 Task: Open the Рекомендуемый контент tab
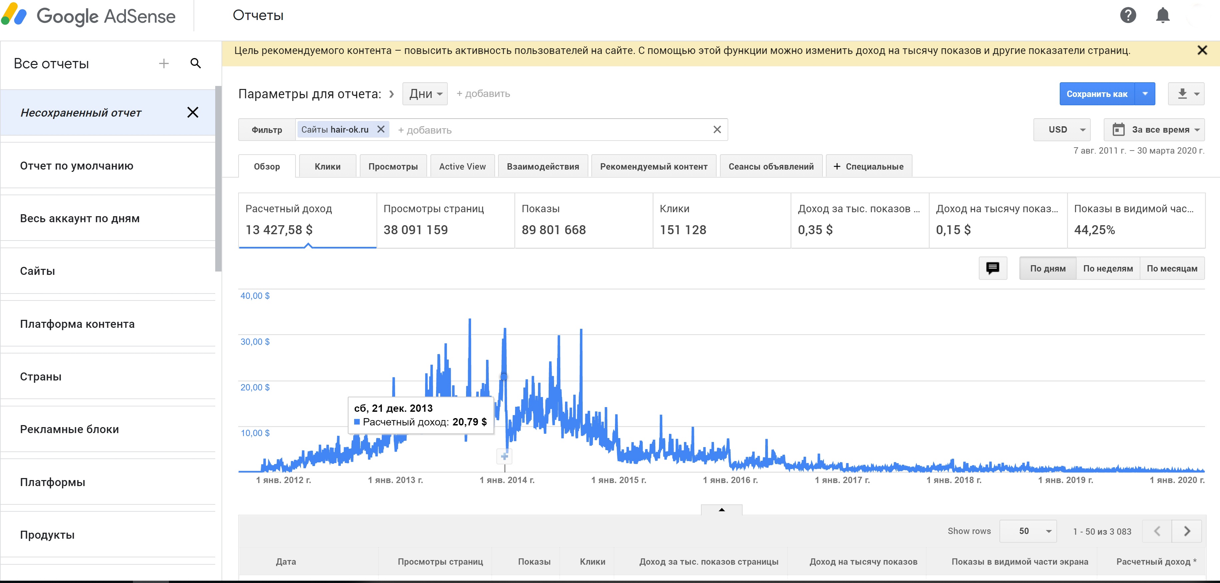(x=653, y=166)
